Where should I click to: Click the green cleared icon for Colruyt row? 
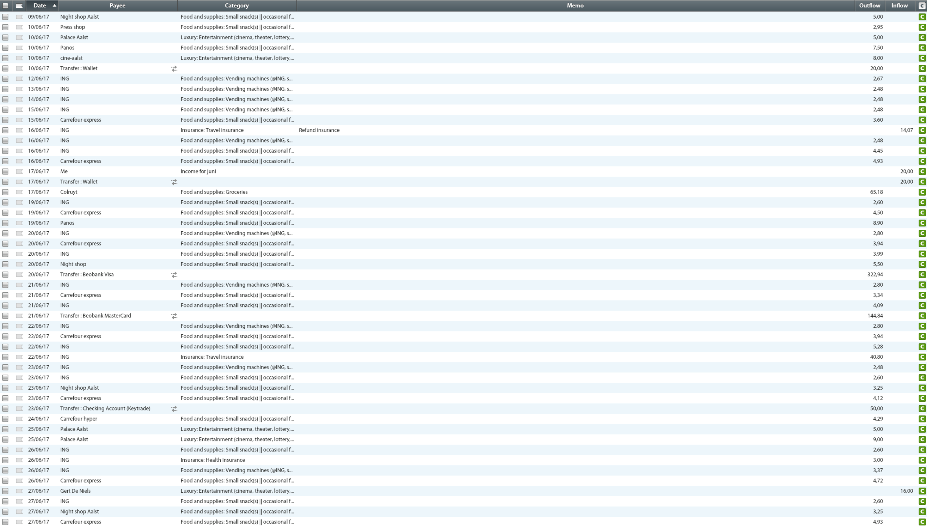pyautogui.click(x=922, y=192)
